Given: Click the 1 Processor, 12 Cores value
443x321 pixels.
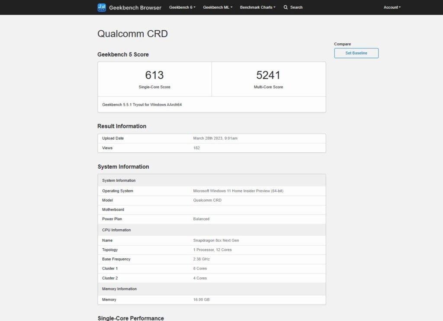Looking at the screenshot, I should tap(212, 250).
